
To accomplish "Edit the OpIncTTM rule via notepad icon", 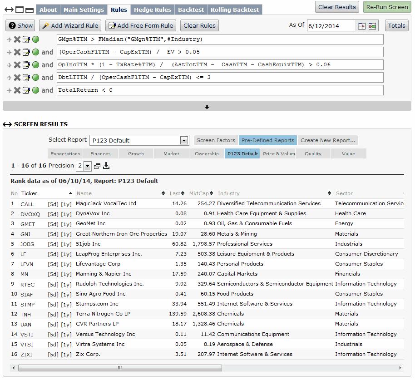I will (26, 65).
